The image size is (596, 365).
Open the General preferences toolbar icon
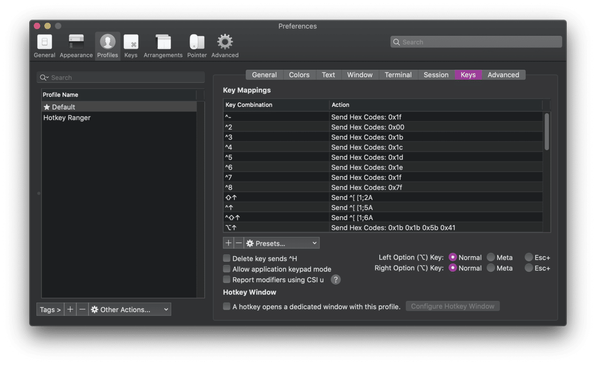coord(44,47)
